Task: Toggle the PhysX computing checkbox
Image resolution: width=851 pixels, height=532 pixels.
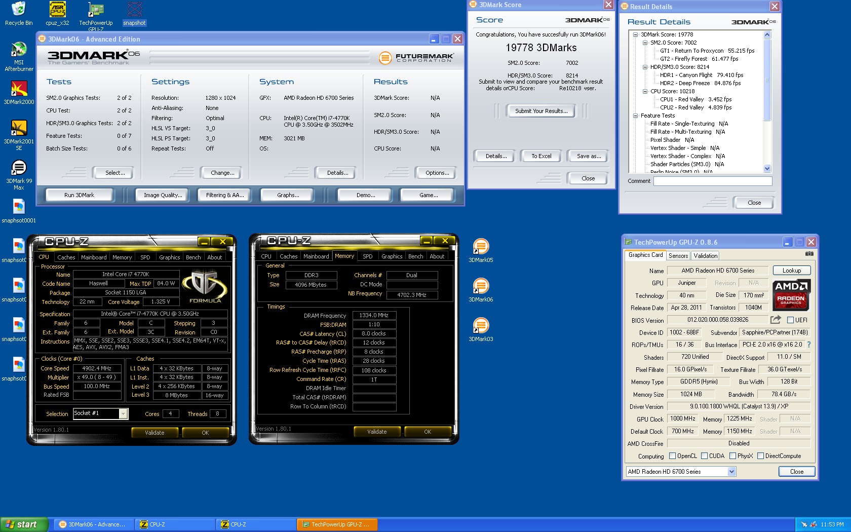Action: [732, 456]
